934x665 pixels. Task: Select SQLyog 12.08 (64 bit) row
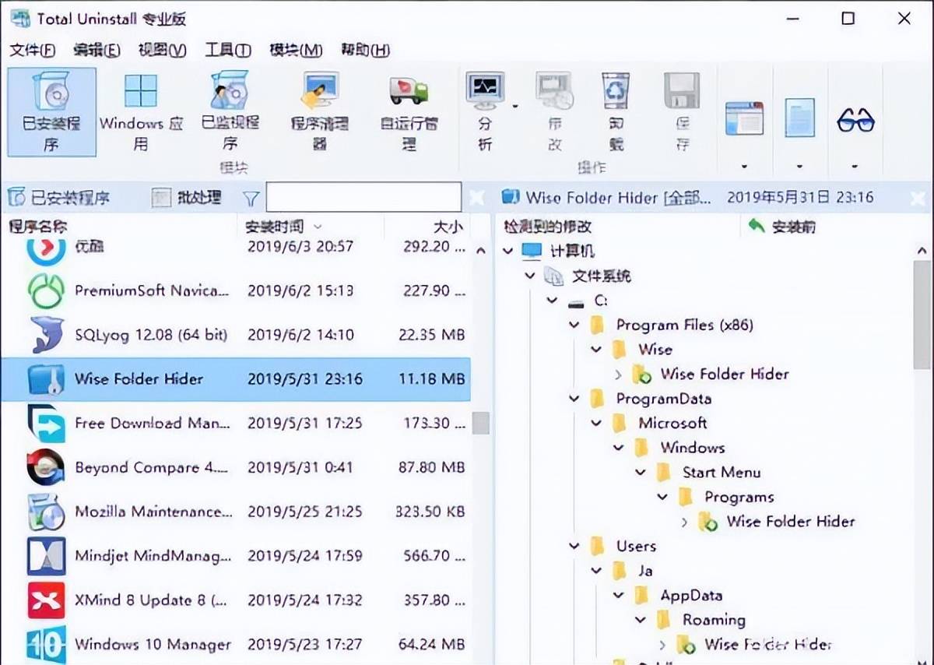(236, 335)
